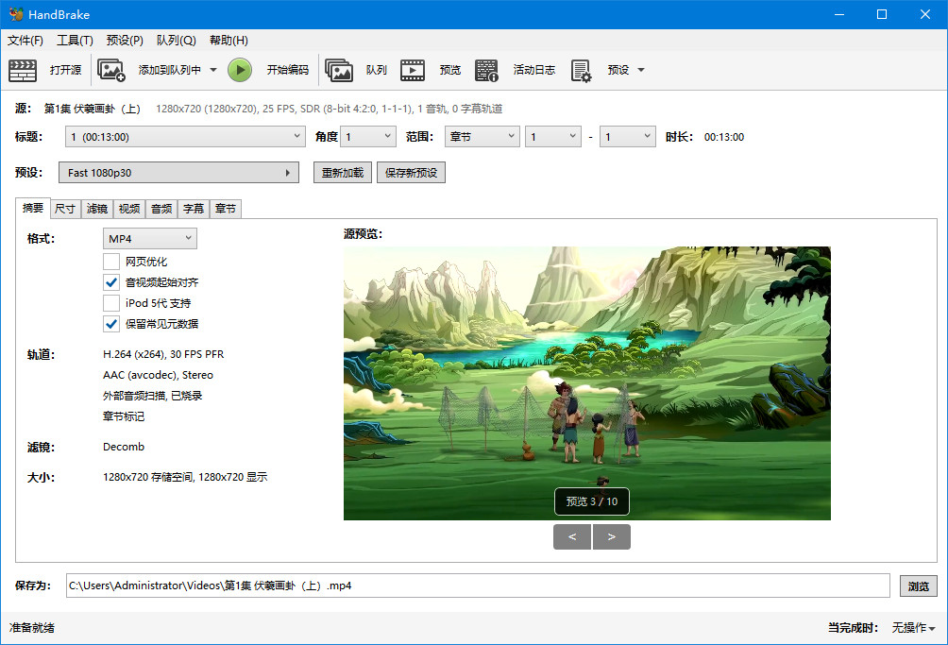
Task: Switch to the 章节 tab
Action: [225, 209]
